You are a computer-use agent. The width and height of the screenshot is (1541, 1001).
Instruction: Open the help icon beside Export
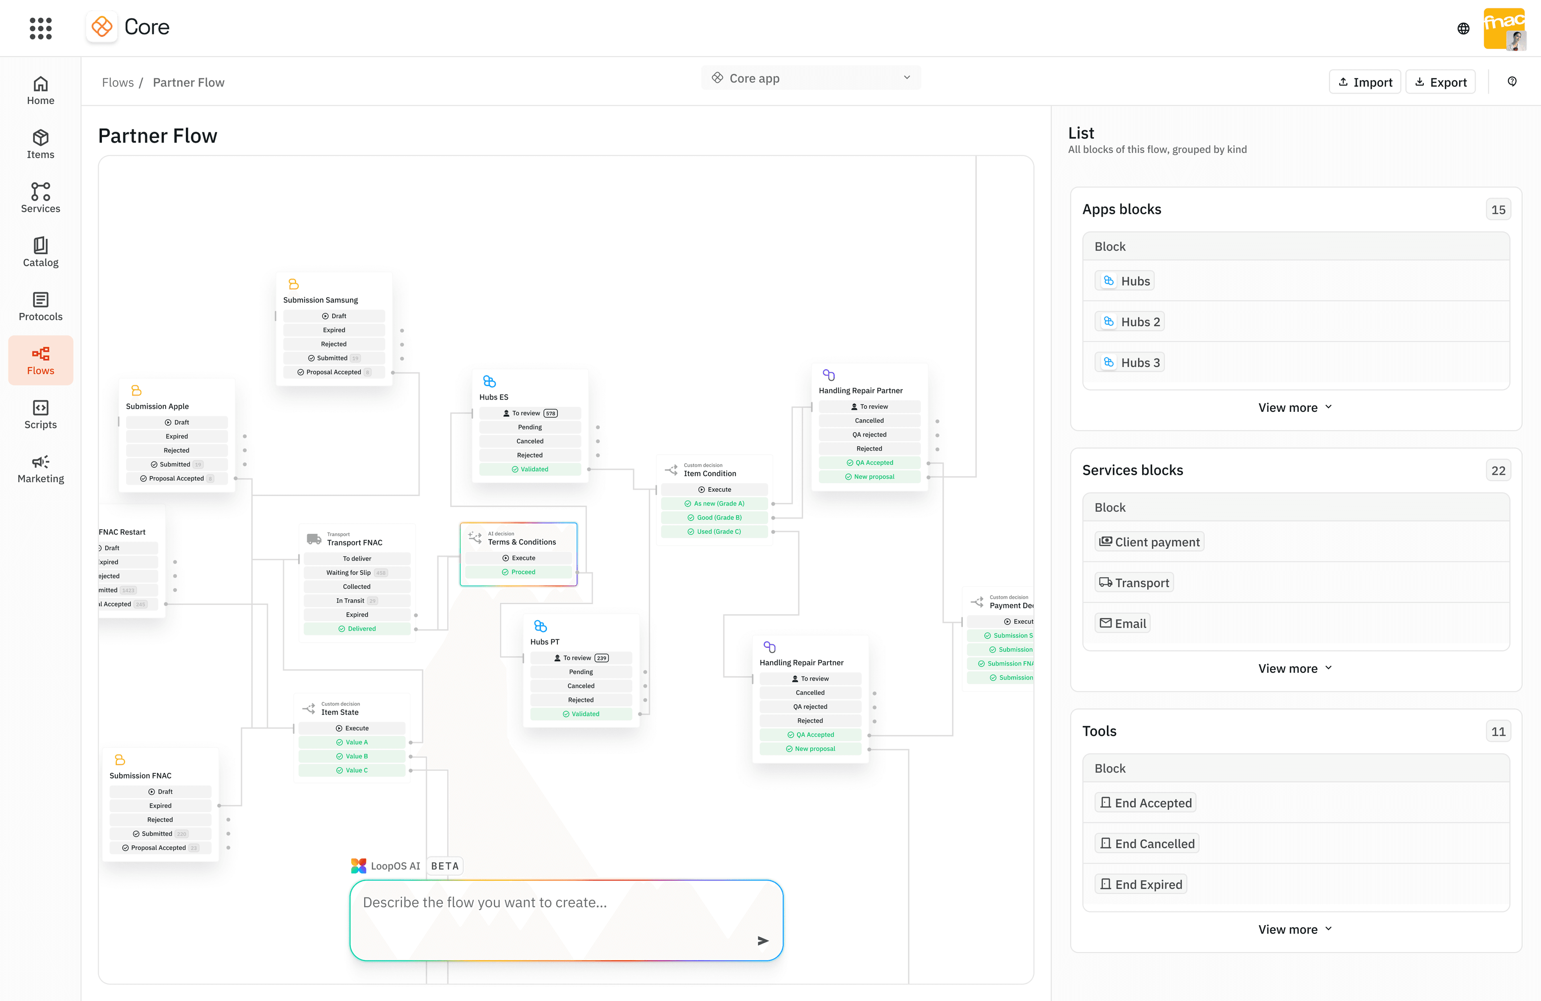click(x=1512, y=81)
